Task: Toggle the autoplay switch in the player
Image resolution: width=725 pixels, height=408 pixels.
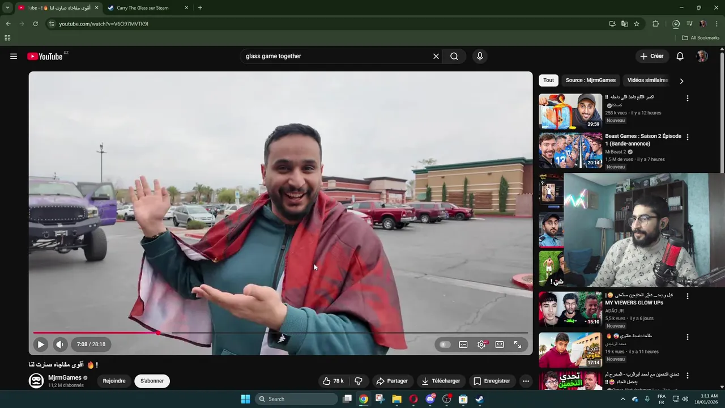Action: click(445, 344)
